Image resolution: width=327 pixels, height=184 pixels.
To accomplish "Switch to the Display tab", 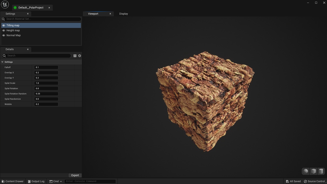I will pyautogui.click(x=124, y=14).
